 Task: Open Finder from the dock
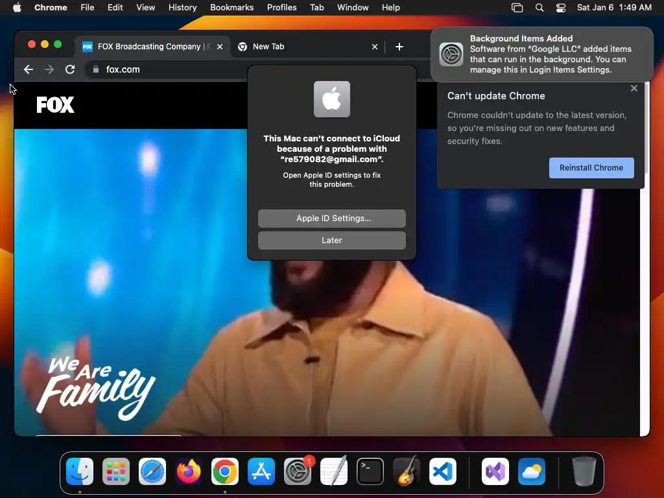click(x=80, y=471)
